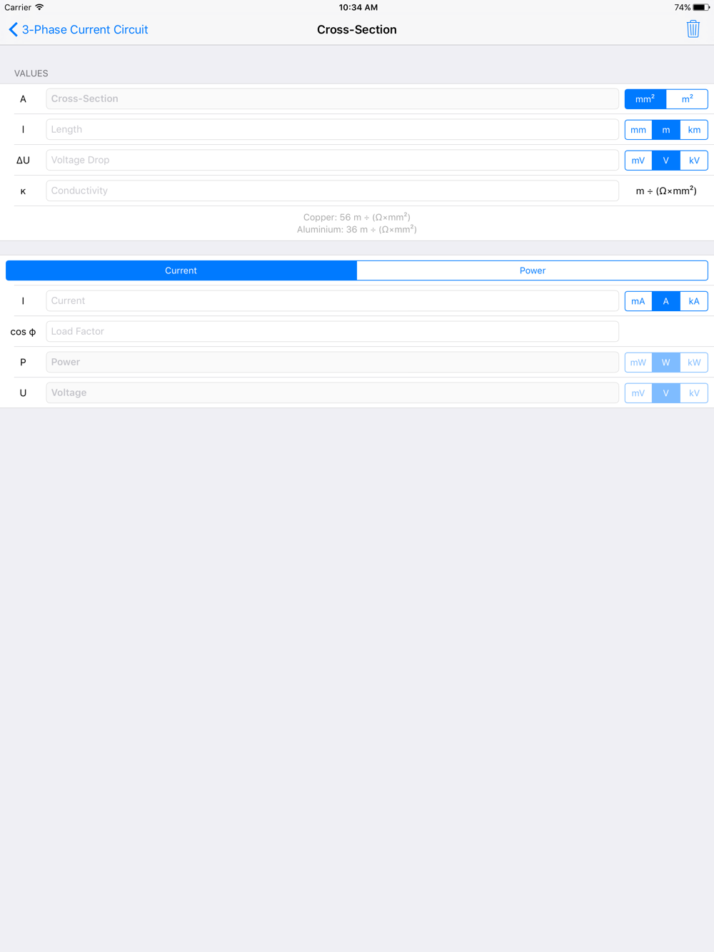This screenshot has width=714, height=952.
Task: Tap the back chevron icon
Action: coord(13,29)
